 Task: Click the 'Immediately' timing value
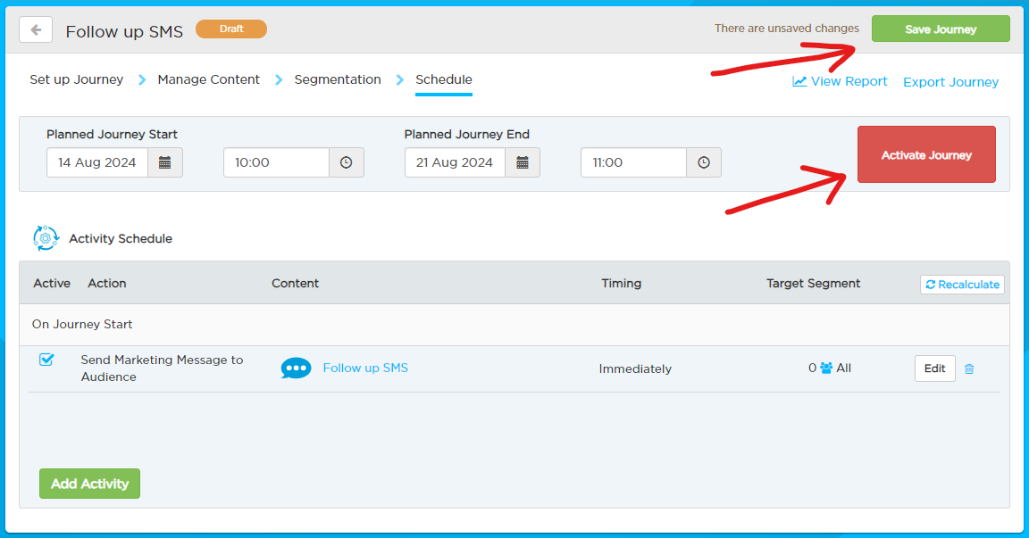coord(635,369)
